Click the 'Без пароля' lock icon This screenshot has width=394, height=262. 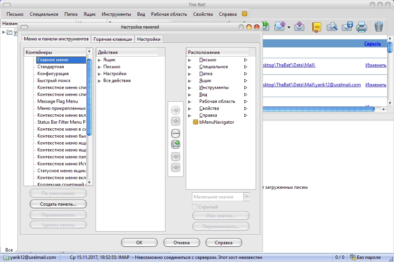353,257
